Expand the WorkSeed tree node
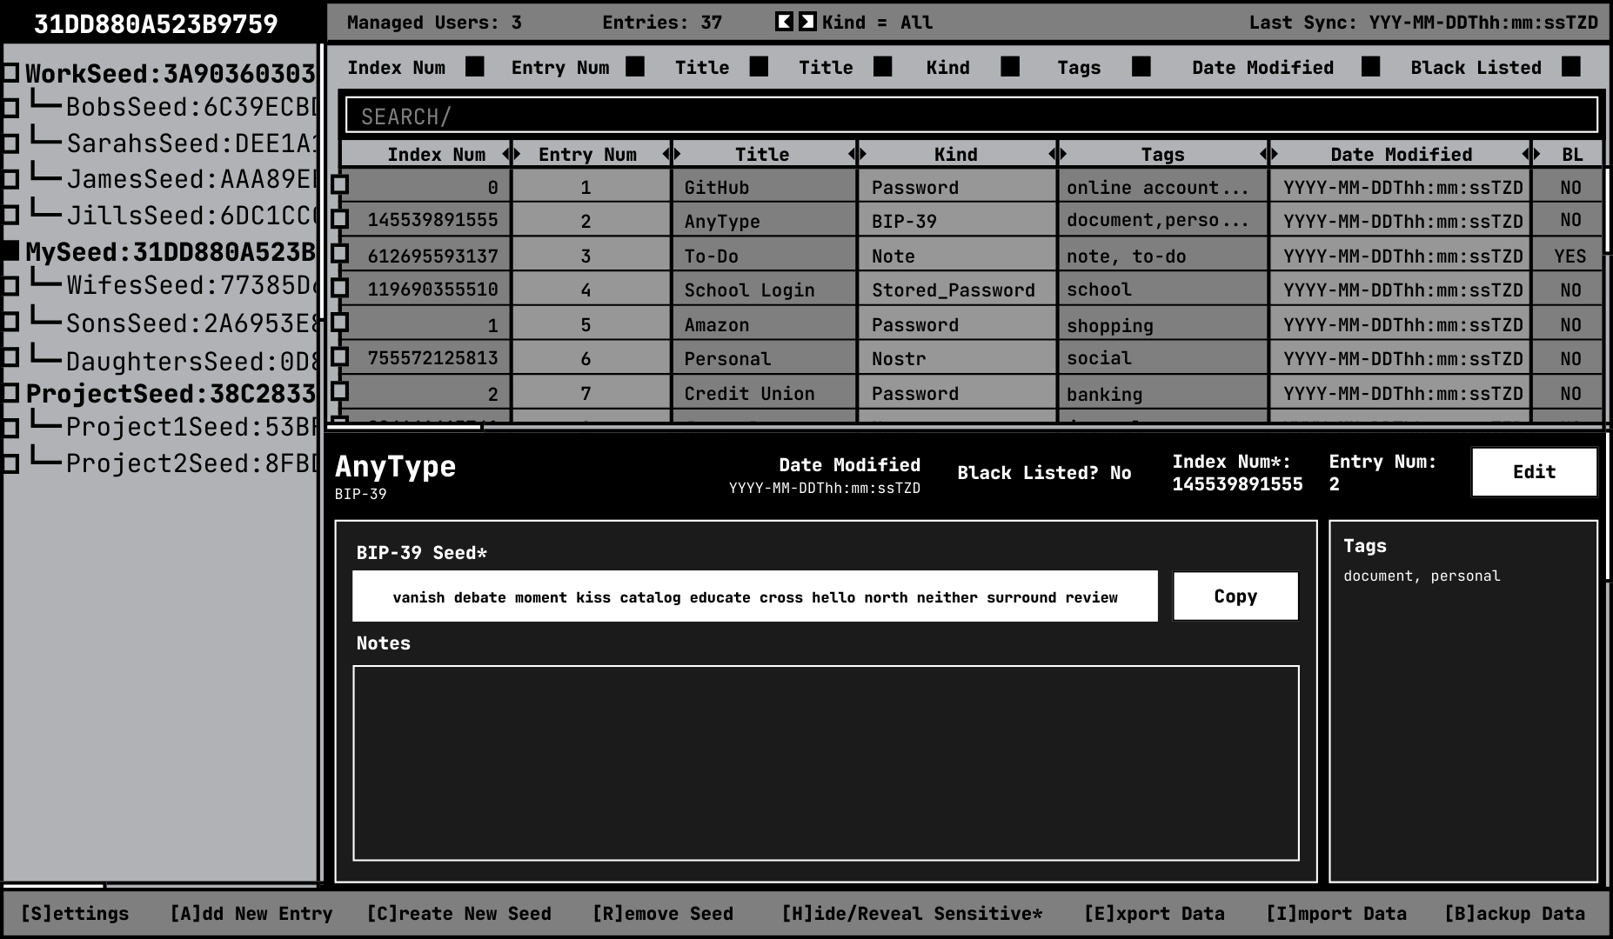 click(10, 73)
